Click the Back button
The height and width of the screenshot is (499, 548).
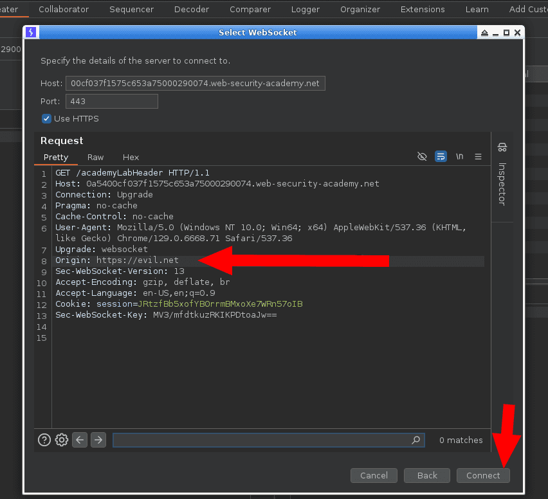coord(426,475)
